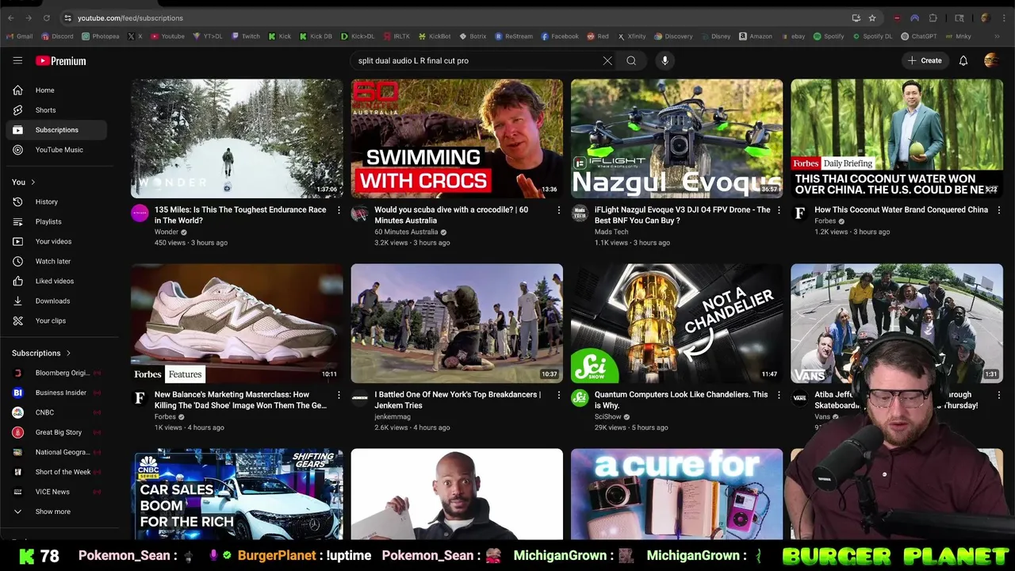Open Twitch bookmark
Viewport: 1015px width, 571px height.
point(245,36)
